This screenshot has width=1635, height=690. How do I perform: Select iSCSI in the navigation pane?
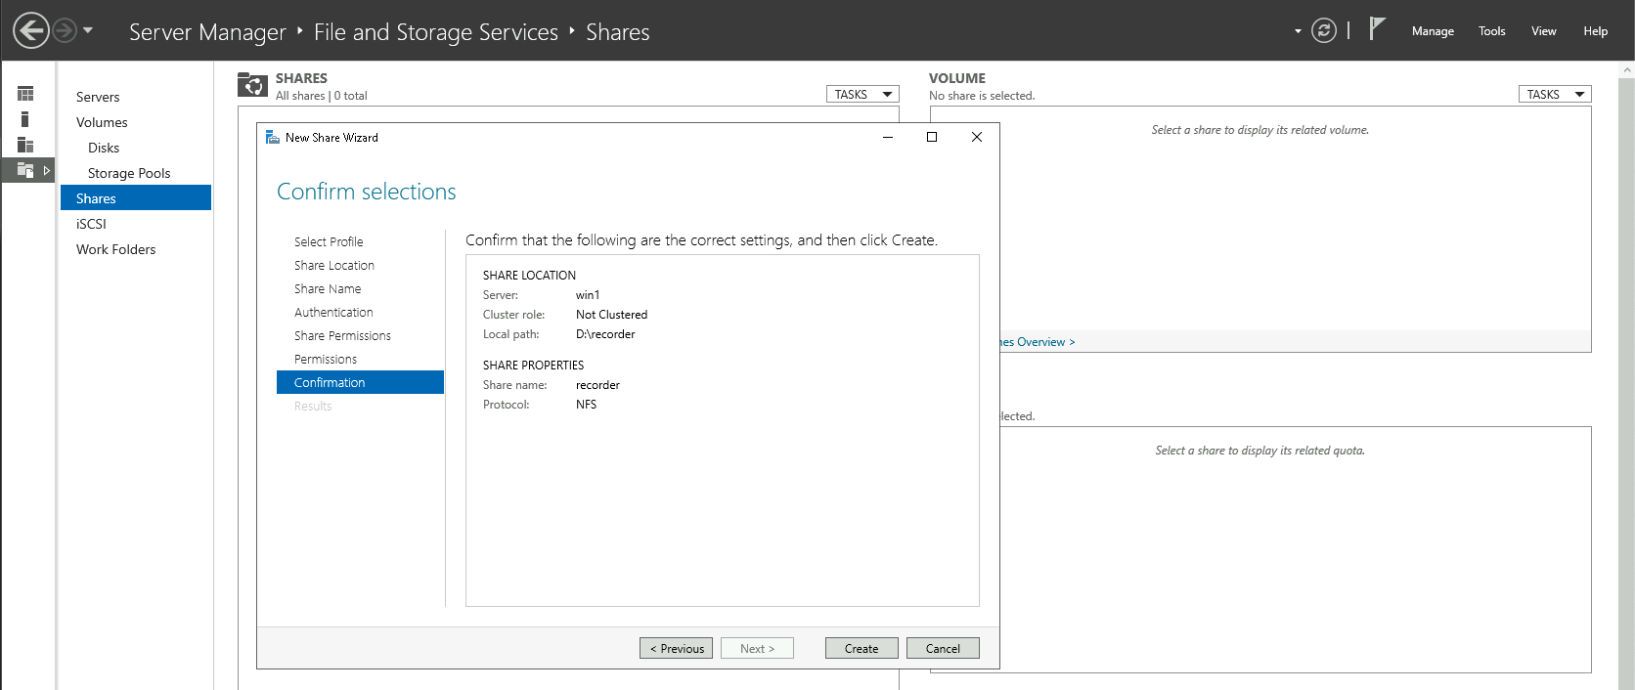tap(91, 224)
